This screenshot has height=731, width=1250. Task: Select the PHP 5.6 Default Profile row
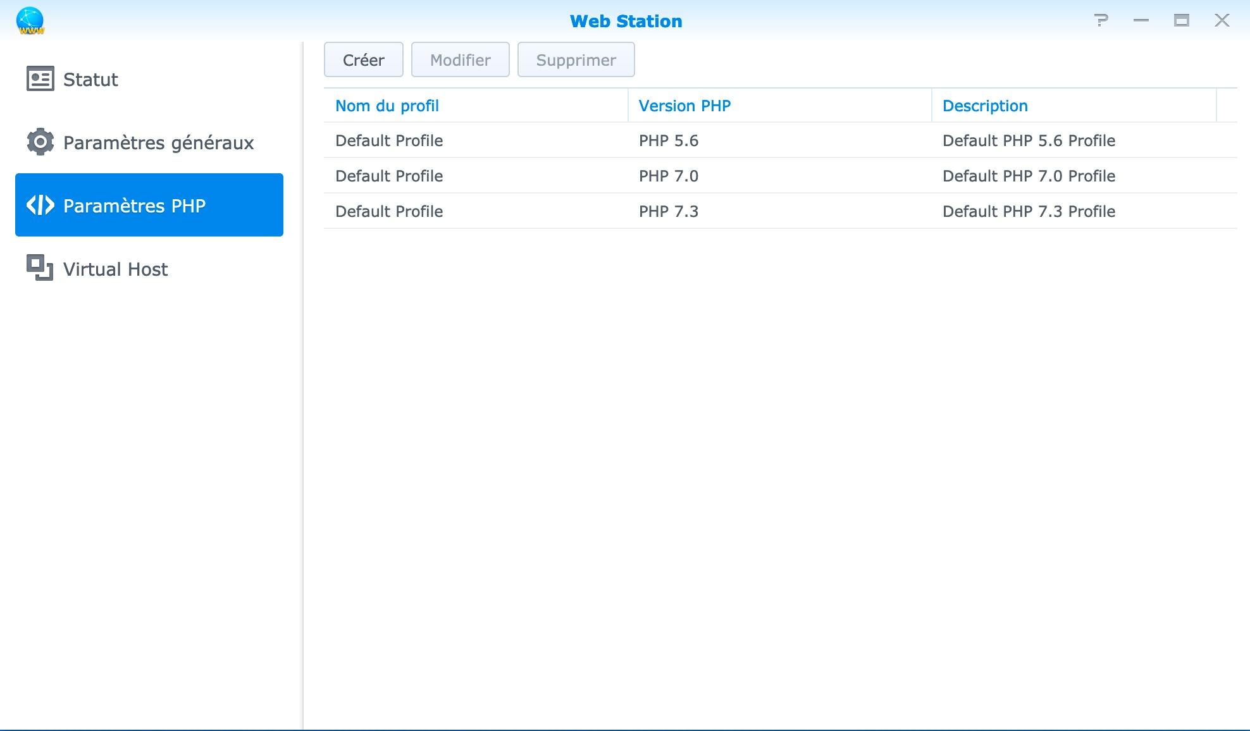(x=668, y=140)
